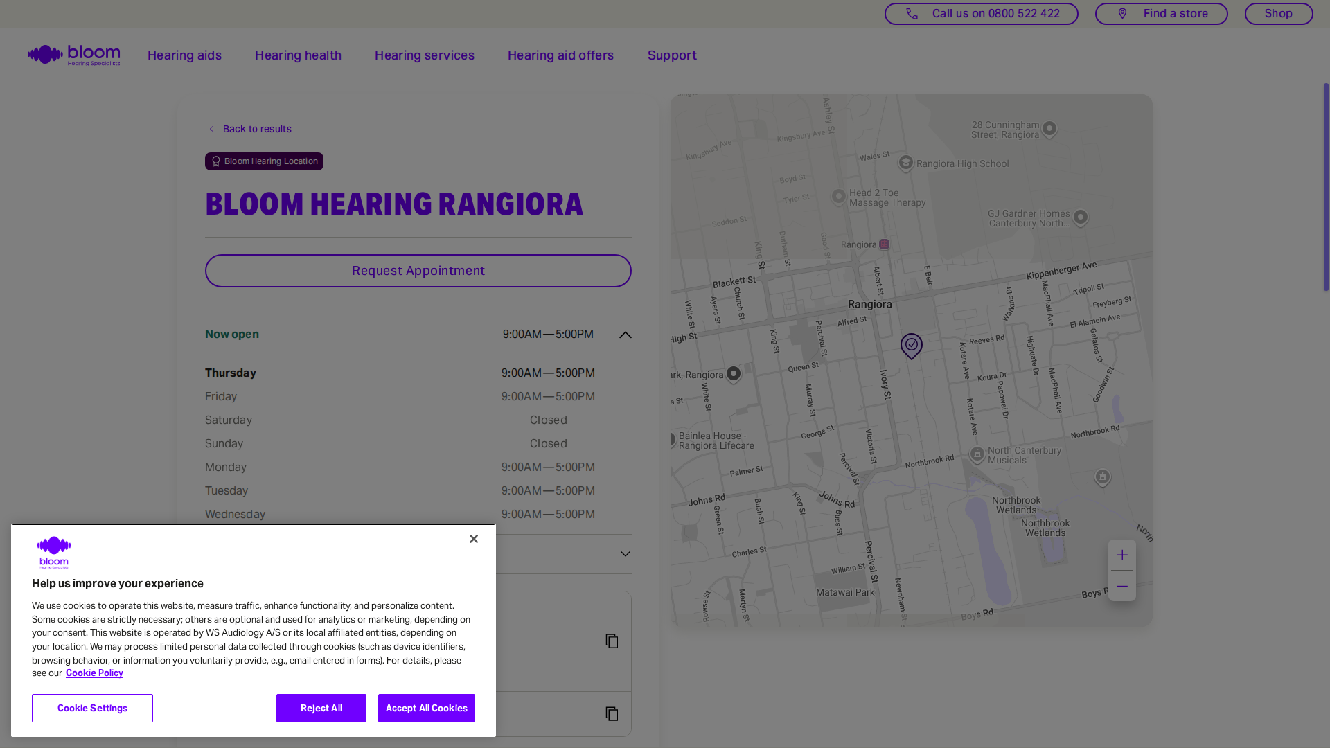Click the Saturday Closed row

pos(400,420)
